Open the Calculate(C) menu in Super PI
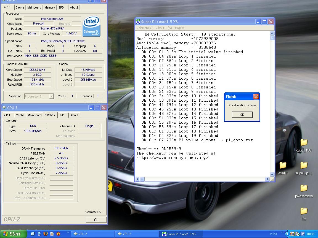Image resolution: width=318 pixels, height=238 pixels. tap(145, 28)
